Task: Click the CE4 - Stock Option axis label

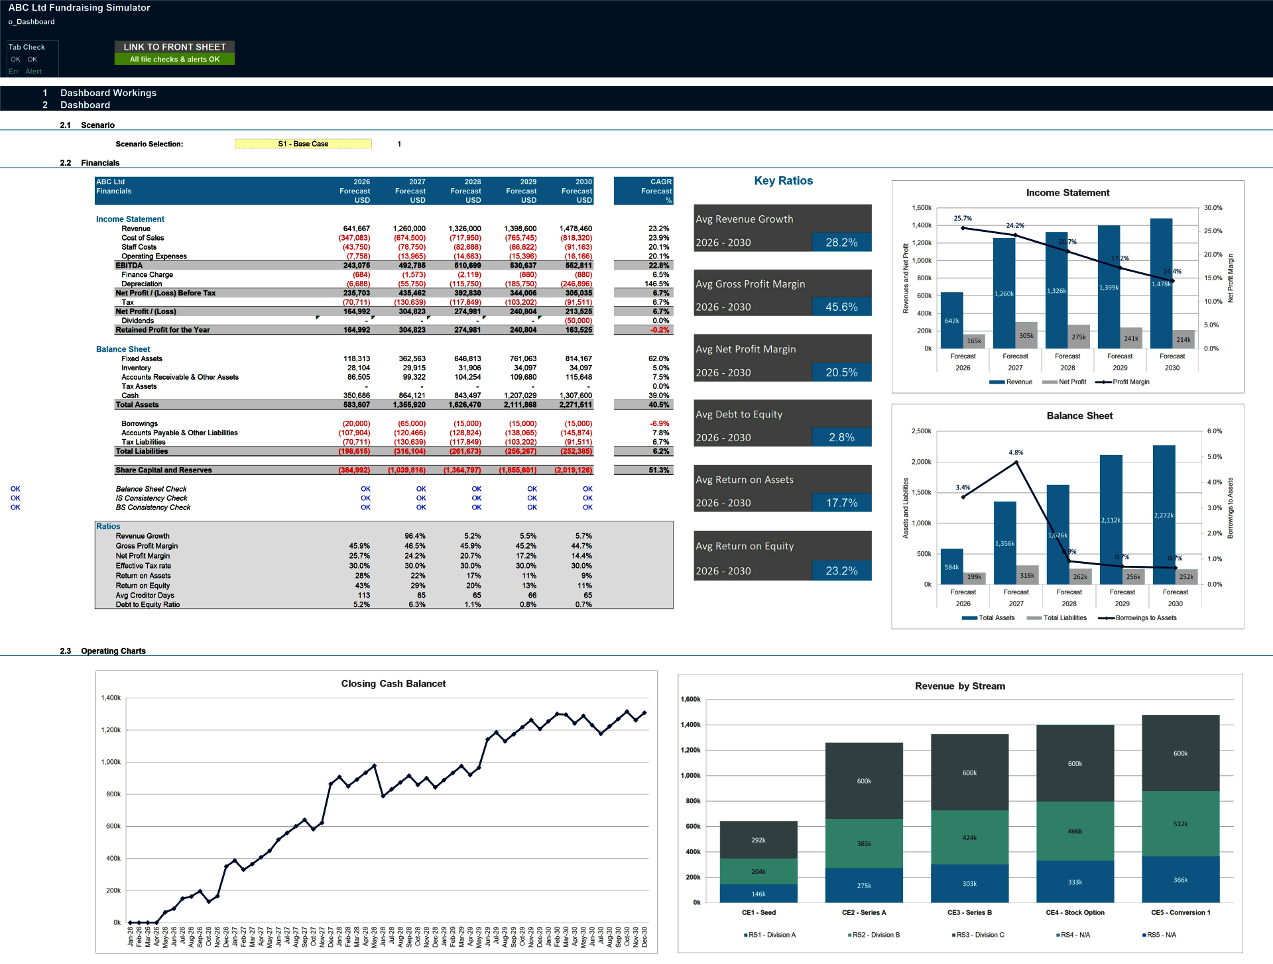Action: [x=1075, y=912]
